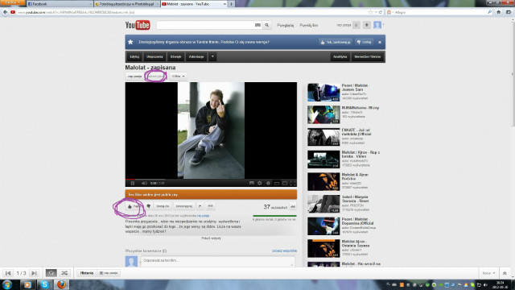Toggle the playlist shuffle button in bottom bar
The image size is (515, 290).
[x=64, y=273]
